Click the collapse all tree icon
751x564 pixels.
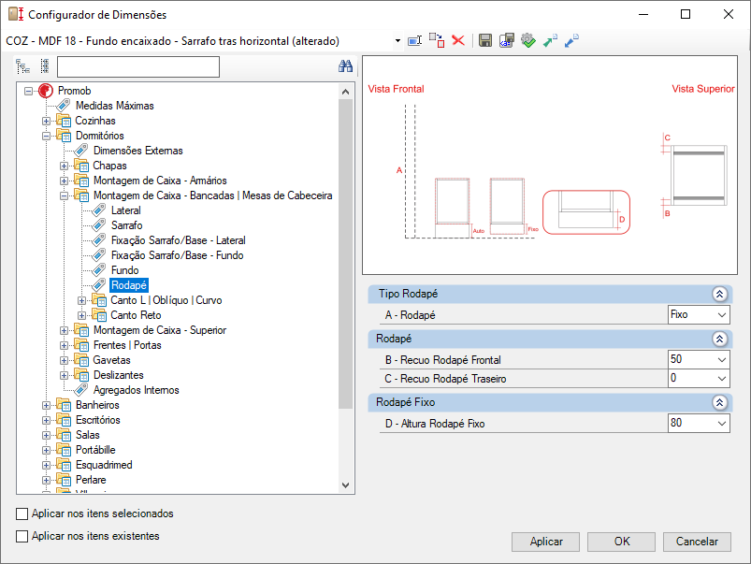pos(45,66)
